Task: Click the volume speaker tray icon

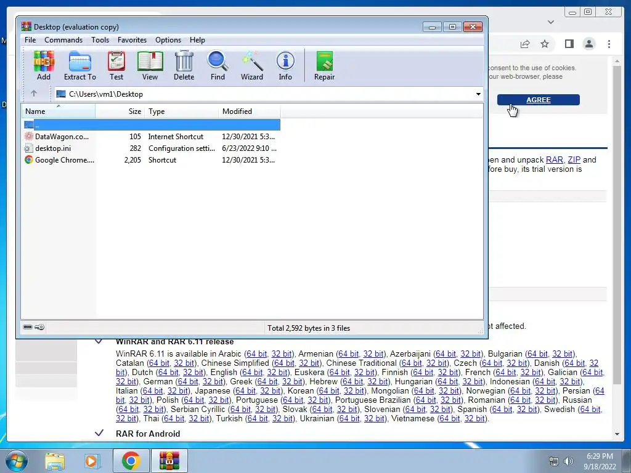Action: (568, 461)
